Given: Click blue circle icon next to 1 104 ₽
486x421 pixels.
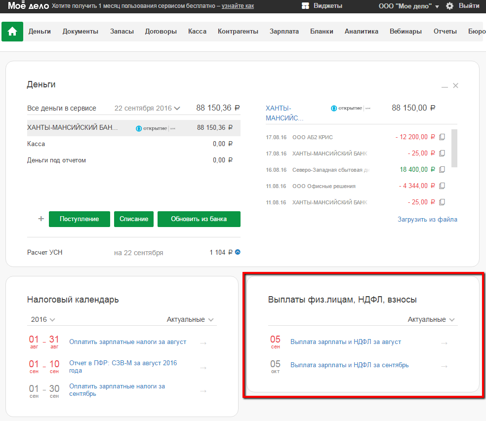Looking at the screenshot, I should tap(238, 252).
